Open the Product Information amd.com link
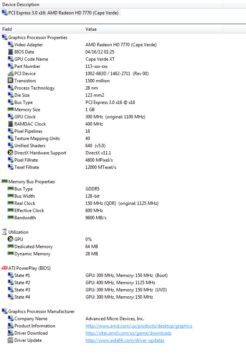Viewport: 246px width, 354px height. tap(139, 326)
